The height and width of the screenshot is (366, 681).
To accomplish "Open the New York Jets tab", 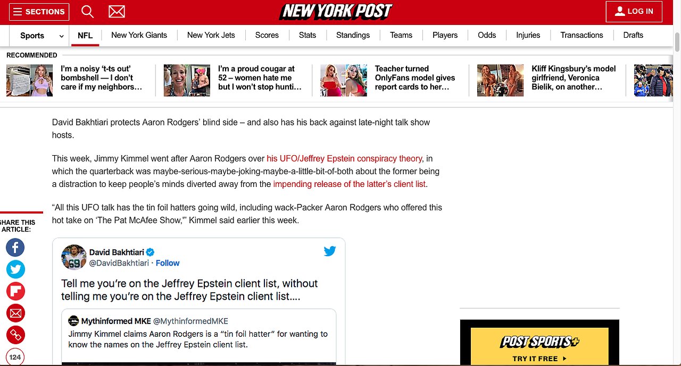I will (x=211, y=35).
